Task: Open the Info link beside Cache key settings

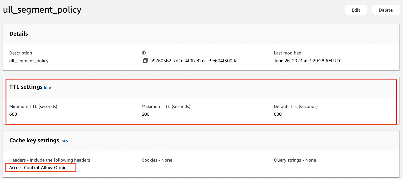Action: click(64, 141)
